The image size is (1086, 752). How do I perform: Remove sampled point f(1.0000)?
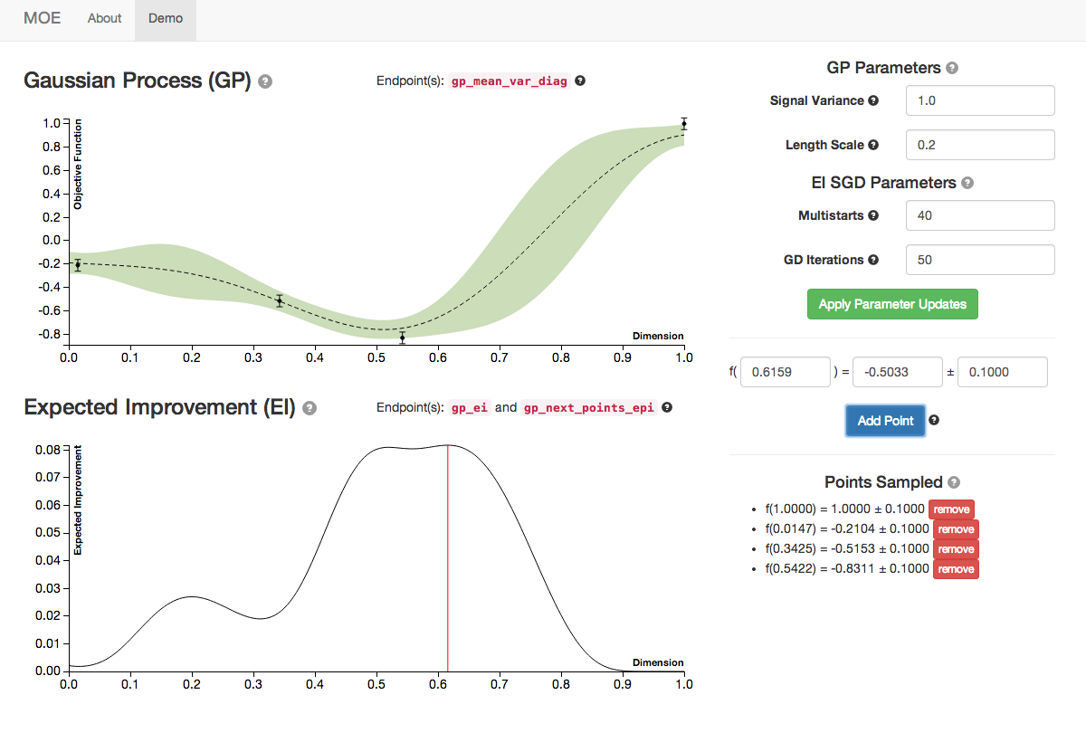[x=951, y=509]
